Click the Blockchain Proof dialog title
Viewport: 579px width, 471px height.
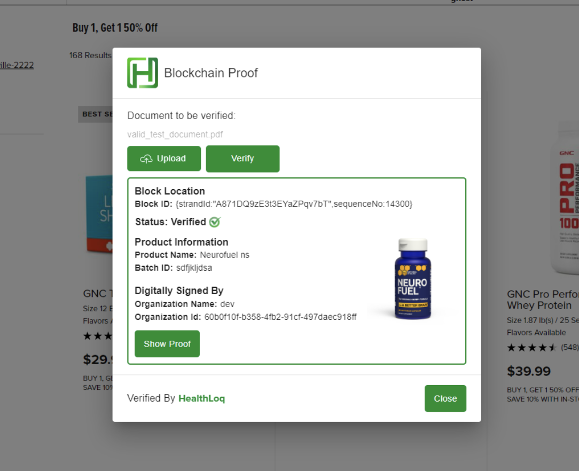coord(211,73)
